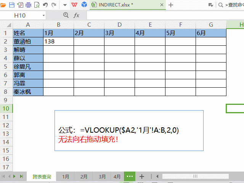Switch to the 1月 sheet tab
The height and width of the screenshot is (183, 244).
[x=66, y=177]
